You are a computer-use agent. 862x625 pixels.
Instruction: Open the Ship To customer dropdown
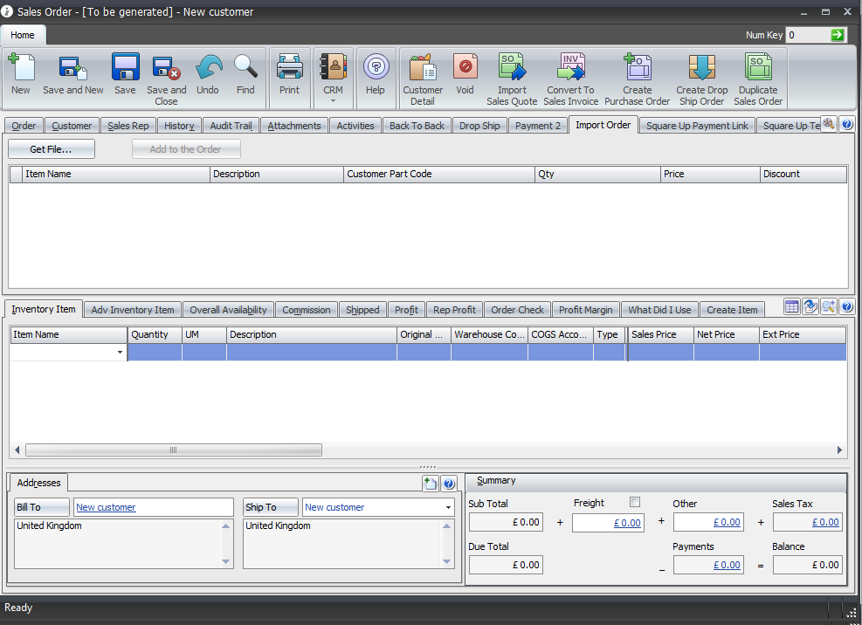tap(449, 507)
